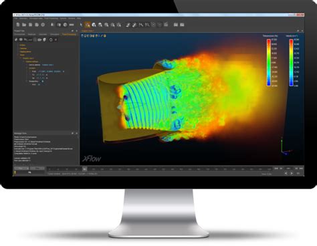Click the Save project toolbar icon
Image resolution: width=317 pixels, height=246 pixels.
31,25
